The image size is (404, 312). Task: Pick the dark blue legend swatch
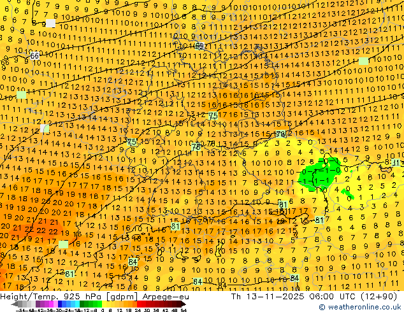60,304
